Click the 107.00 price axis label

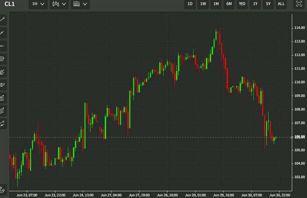[299, 123]
